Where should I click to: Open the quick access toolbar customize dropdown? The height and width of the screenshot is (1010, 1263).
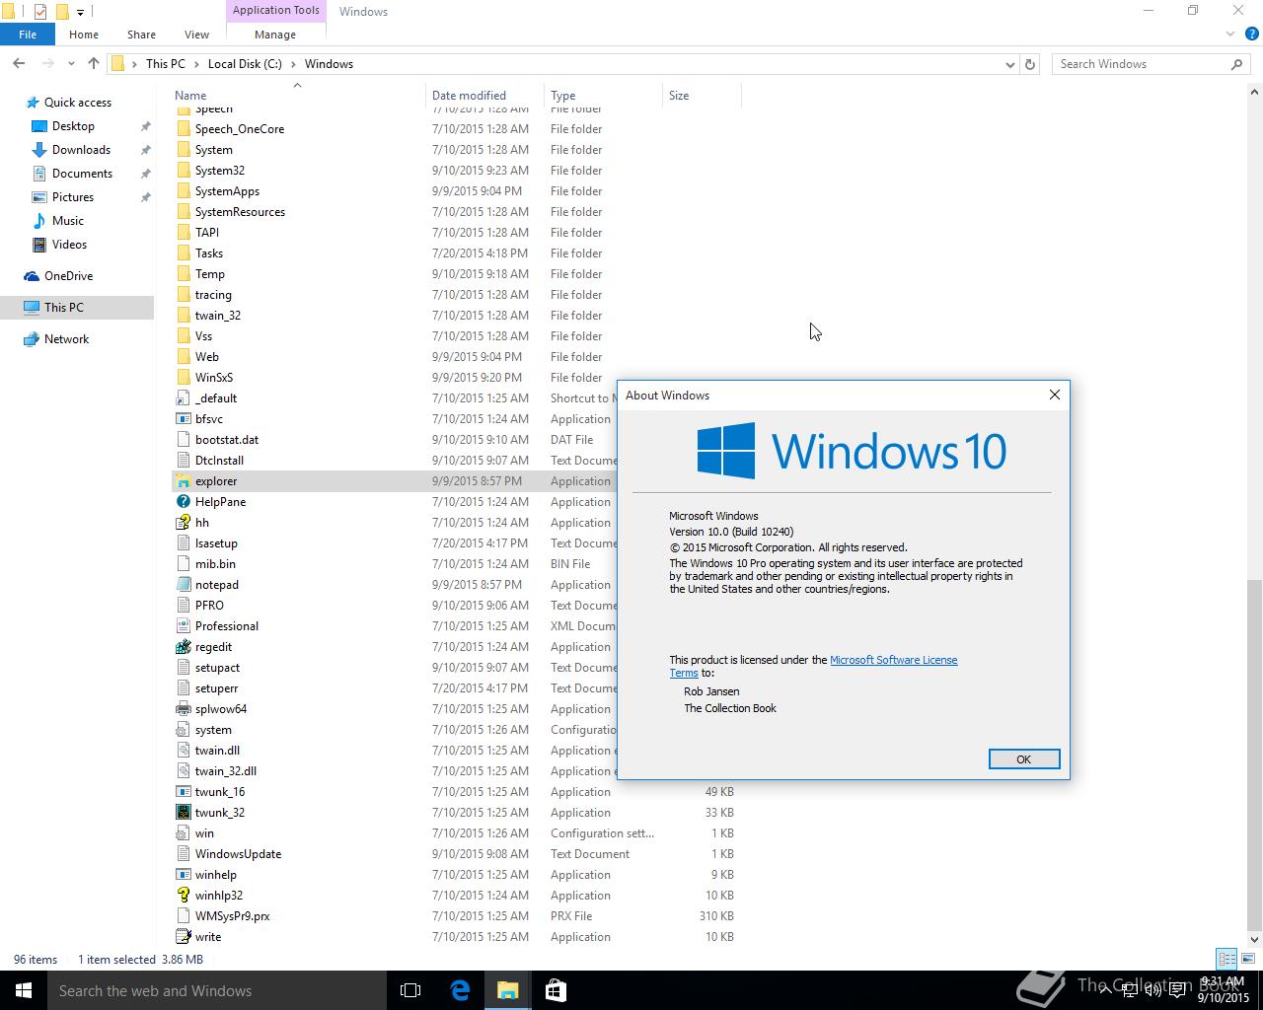coord(80,13)
